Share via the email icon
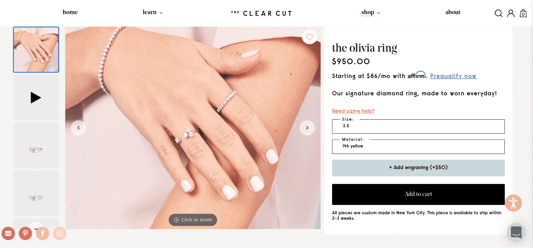This screenshot has width=533, height=248. click(8, 233)
